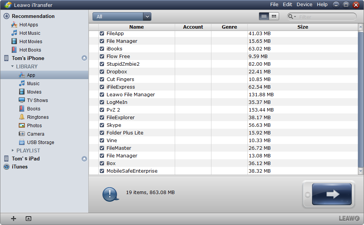The height and width of the screenshot is (225, 364).
Task: Uncheck the MobileSafeEnterprise checkbox
Action: [102, 171]
